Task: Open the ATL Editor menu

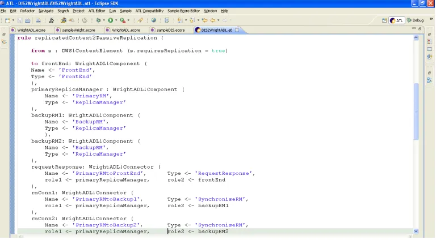Action: click(97, 11)
